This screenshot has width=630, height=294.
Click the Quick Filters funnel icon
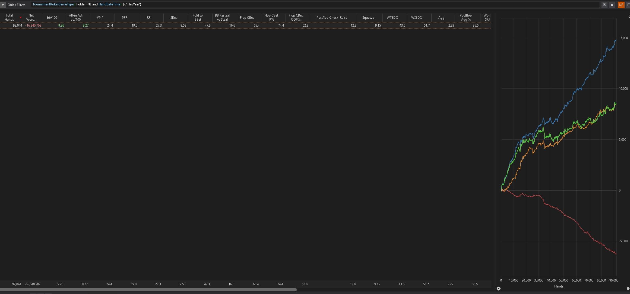(3, 5)
